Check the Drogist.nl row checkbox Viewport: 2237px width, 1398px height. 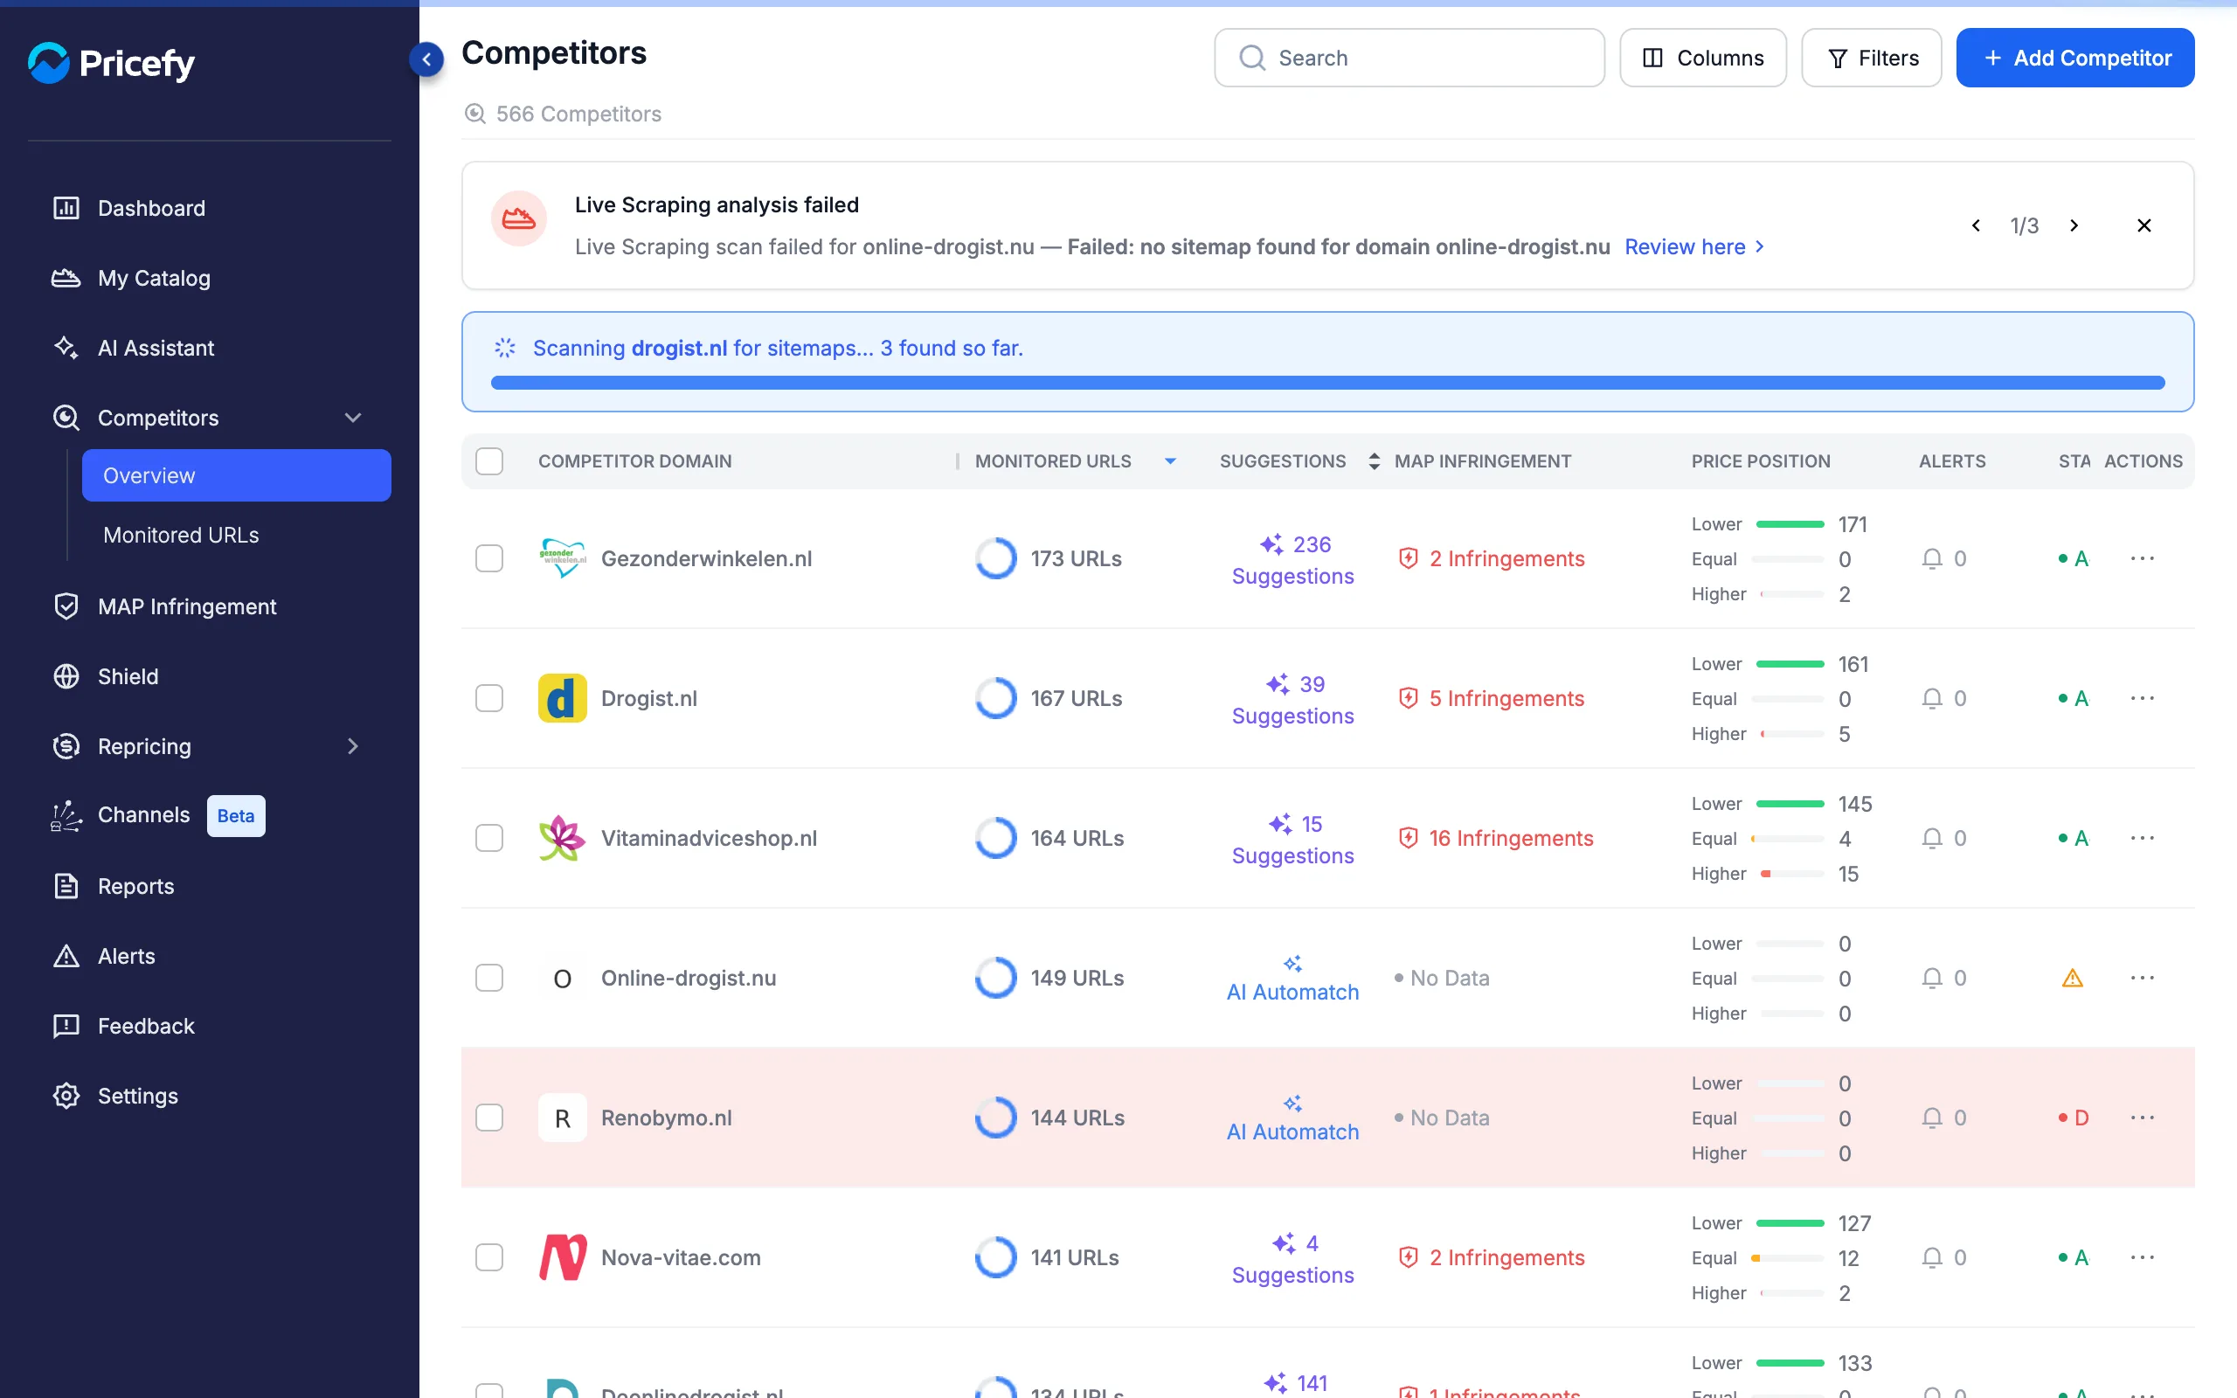click(489, 698)
